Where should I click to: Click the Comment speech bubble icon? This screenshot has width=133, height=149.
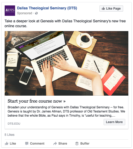27,144
